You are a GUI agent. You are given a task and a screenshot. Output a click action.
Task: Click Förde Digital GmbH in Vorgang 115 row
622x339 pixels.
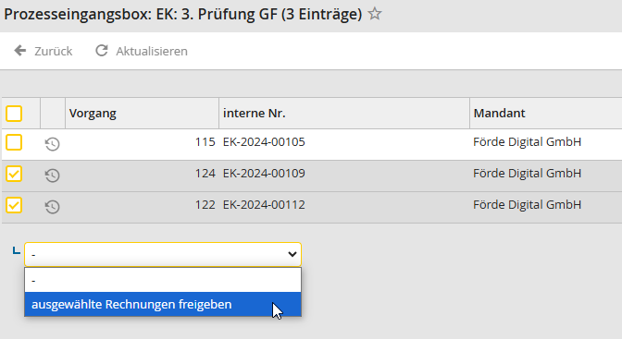(527, 141)
